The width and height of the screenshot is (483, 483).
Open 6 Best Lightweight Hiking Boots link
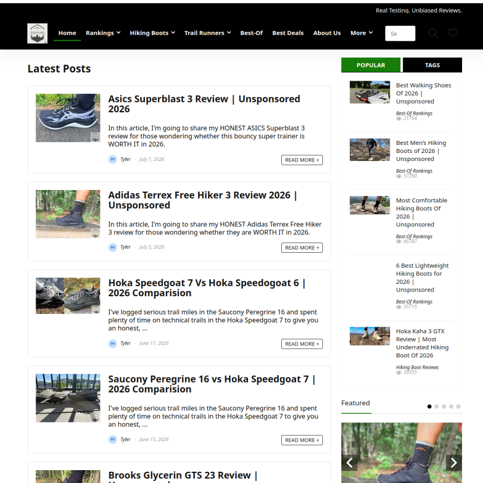[422, 277]
